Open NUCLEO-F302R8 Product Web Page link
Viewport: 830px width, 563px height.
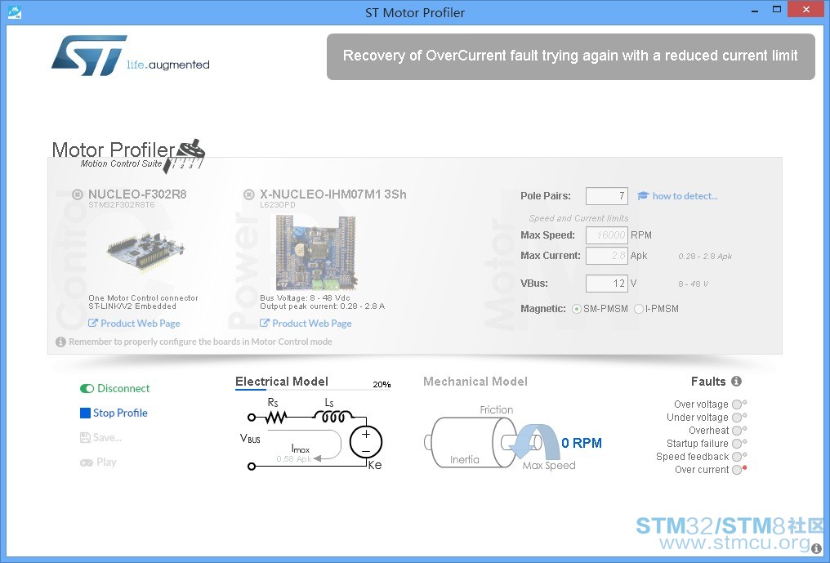point(135,323)
